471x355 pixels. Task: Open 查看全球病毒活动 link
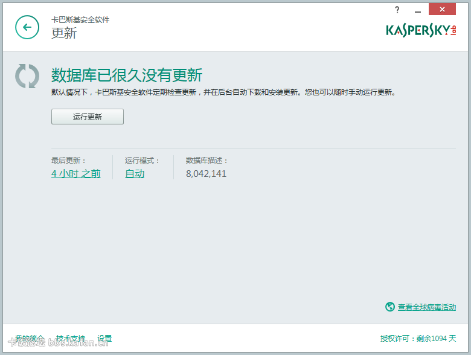click(427, 307)
